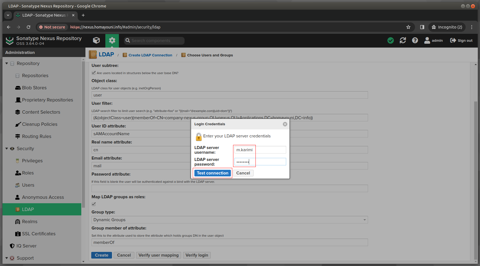Reload the page in Chrome
Screen dimensions: 480x266
pos(28,27)
